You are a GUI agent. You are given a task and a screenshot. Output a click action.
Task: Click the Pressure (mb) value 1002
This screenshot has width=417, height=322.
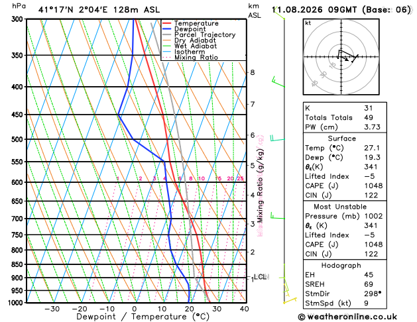coord(373,216)
